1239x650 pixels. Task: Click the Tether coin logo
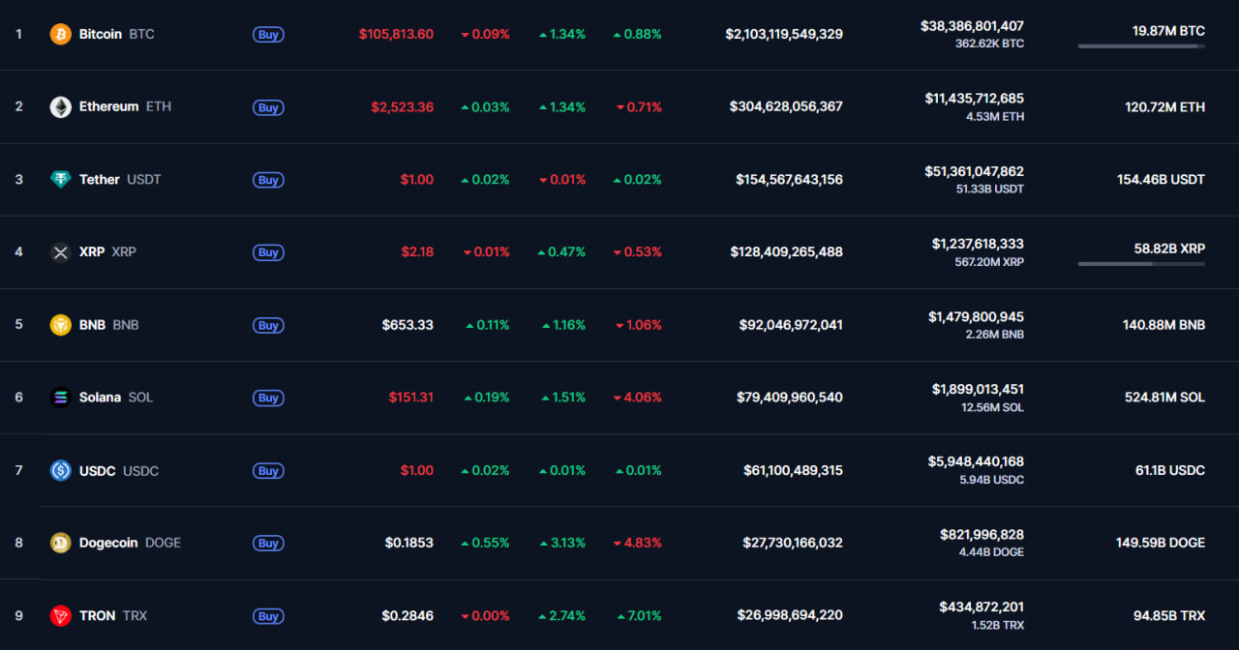tap(61, 179)
